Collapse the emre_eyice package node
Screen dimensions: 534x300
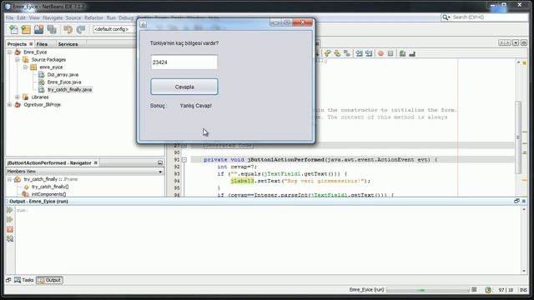26,67
